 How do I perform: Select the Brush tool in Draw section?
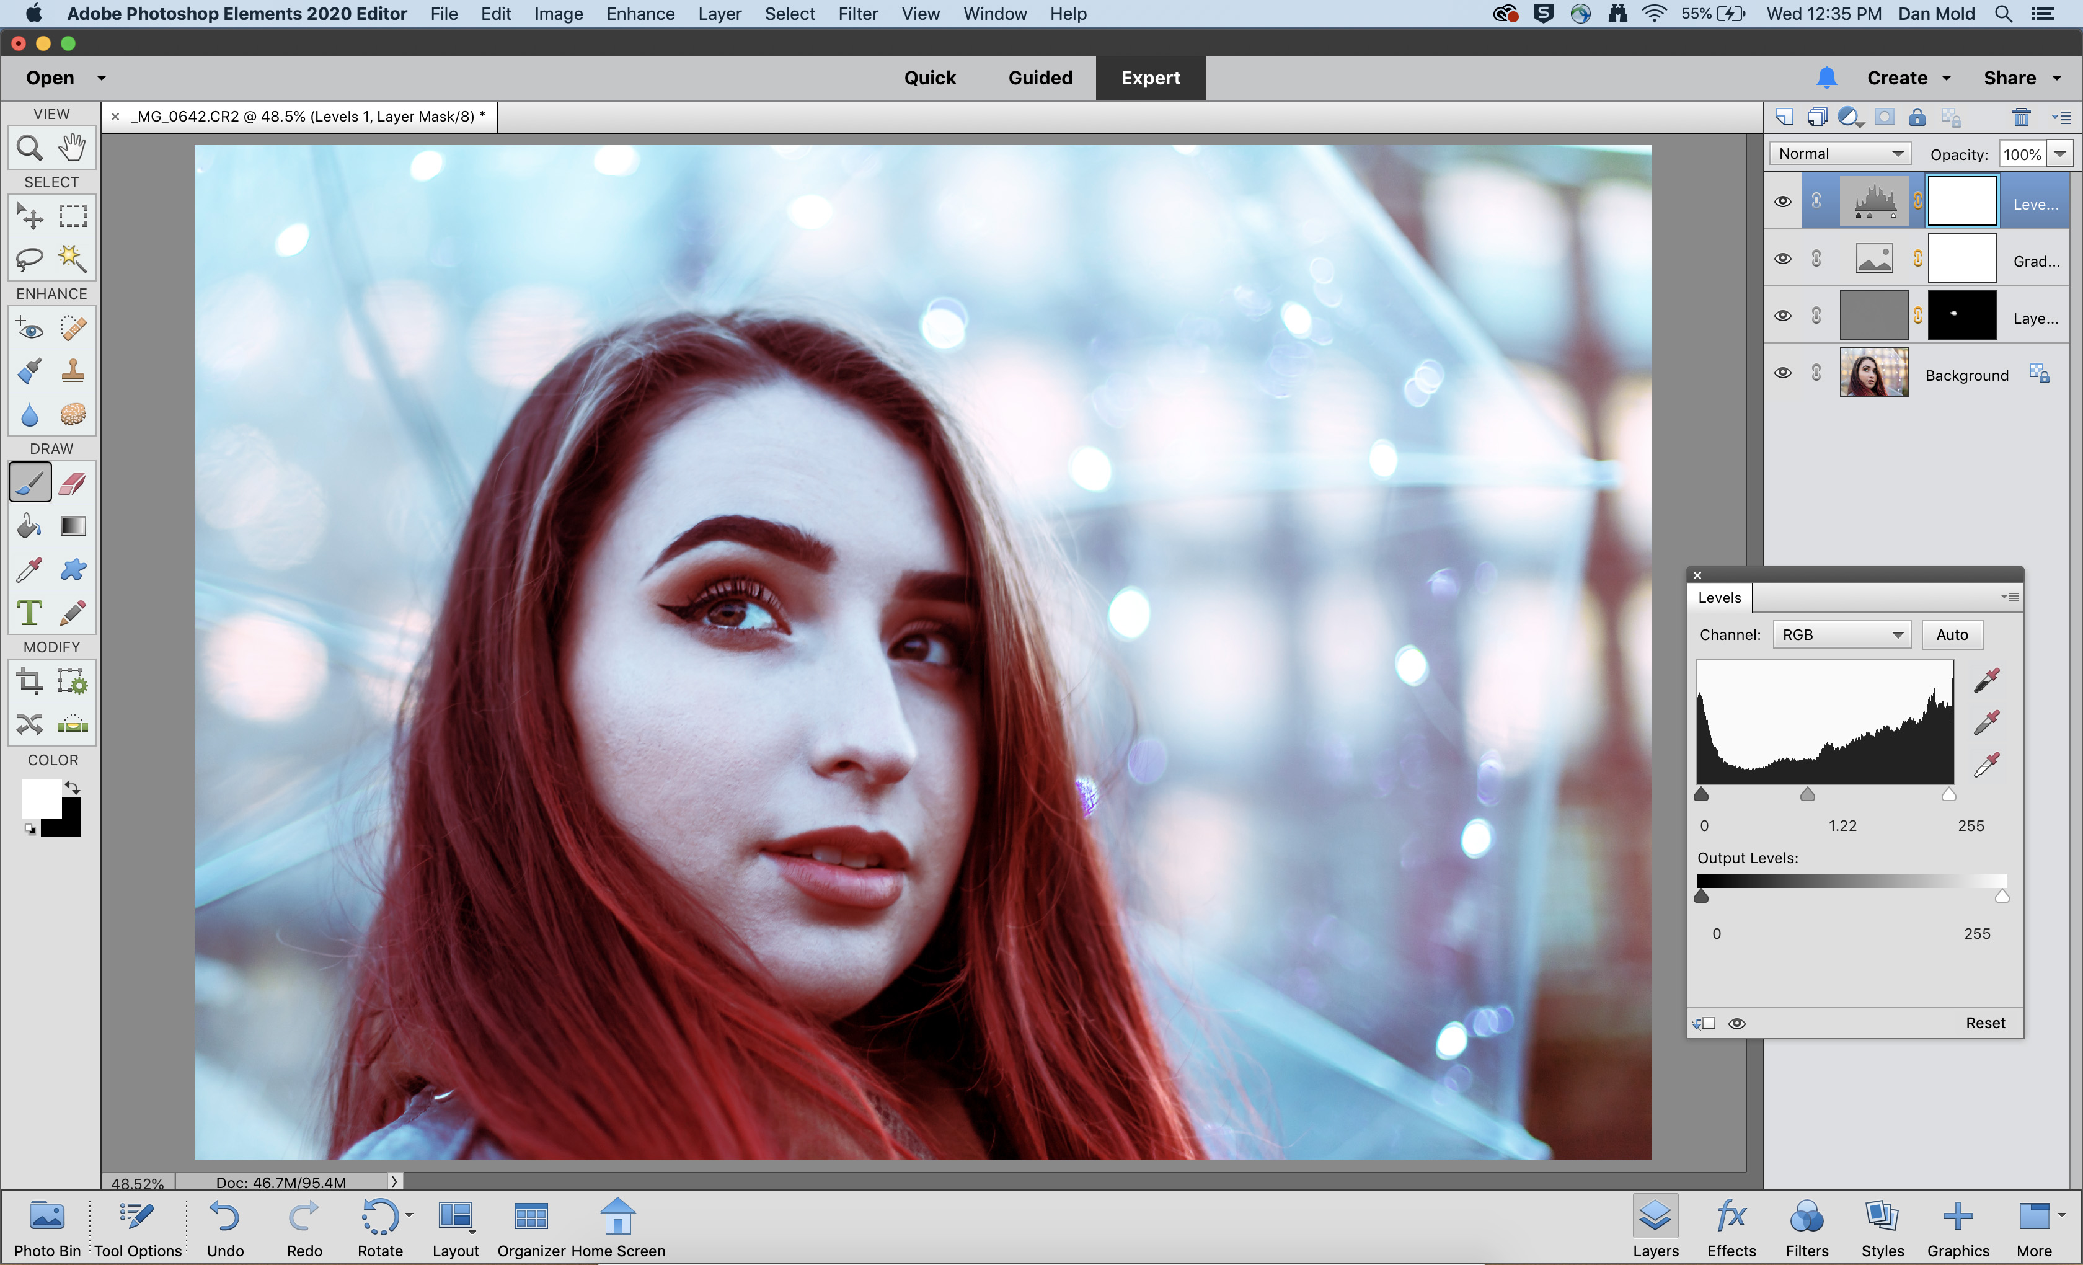tap(30, 482)
